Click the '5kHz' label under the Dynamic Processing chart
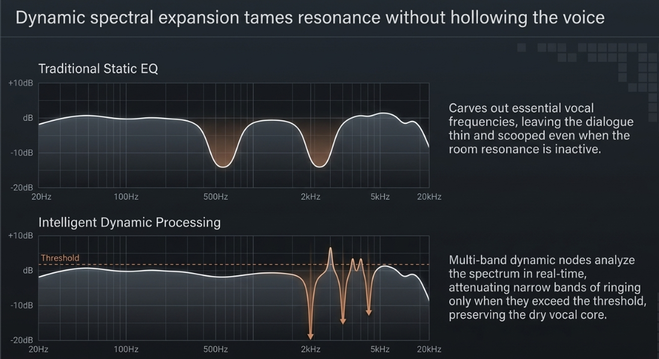The height and width of the screenshot is (359, 659). coord(380,349)
